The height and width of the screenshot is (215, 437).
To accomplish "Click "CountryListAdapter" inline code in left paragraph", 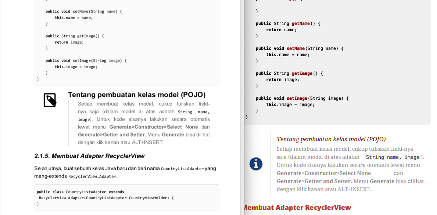I will pyautogui.click(x=182, y=169).
